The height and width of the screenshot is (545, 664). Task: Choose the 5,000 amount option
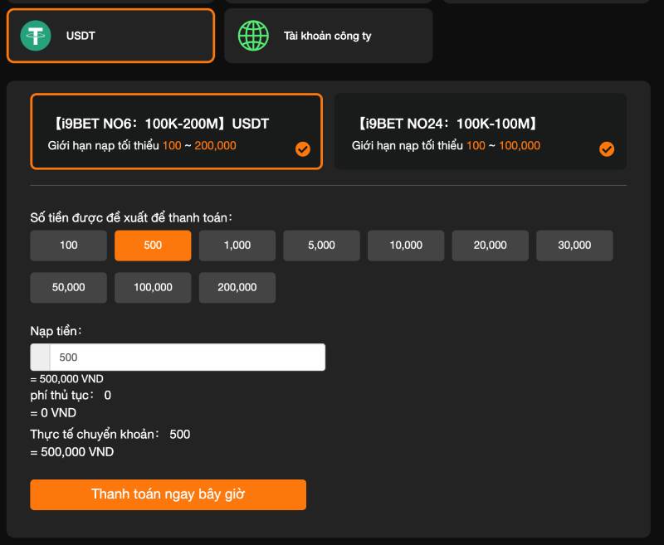click(321, 246)
